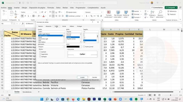Open the Color dropdown arrow in the dialog
The height and width of the screenshot is (102, 183).
pyautogui.click(x=81, y=47)
